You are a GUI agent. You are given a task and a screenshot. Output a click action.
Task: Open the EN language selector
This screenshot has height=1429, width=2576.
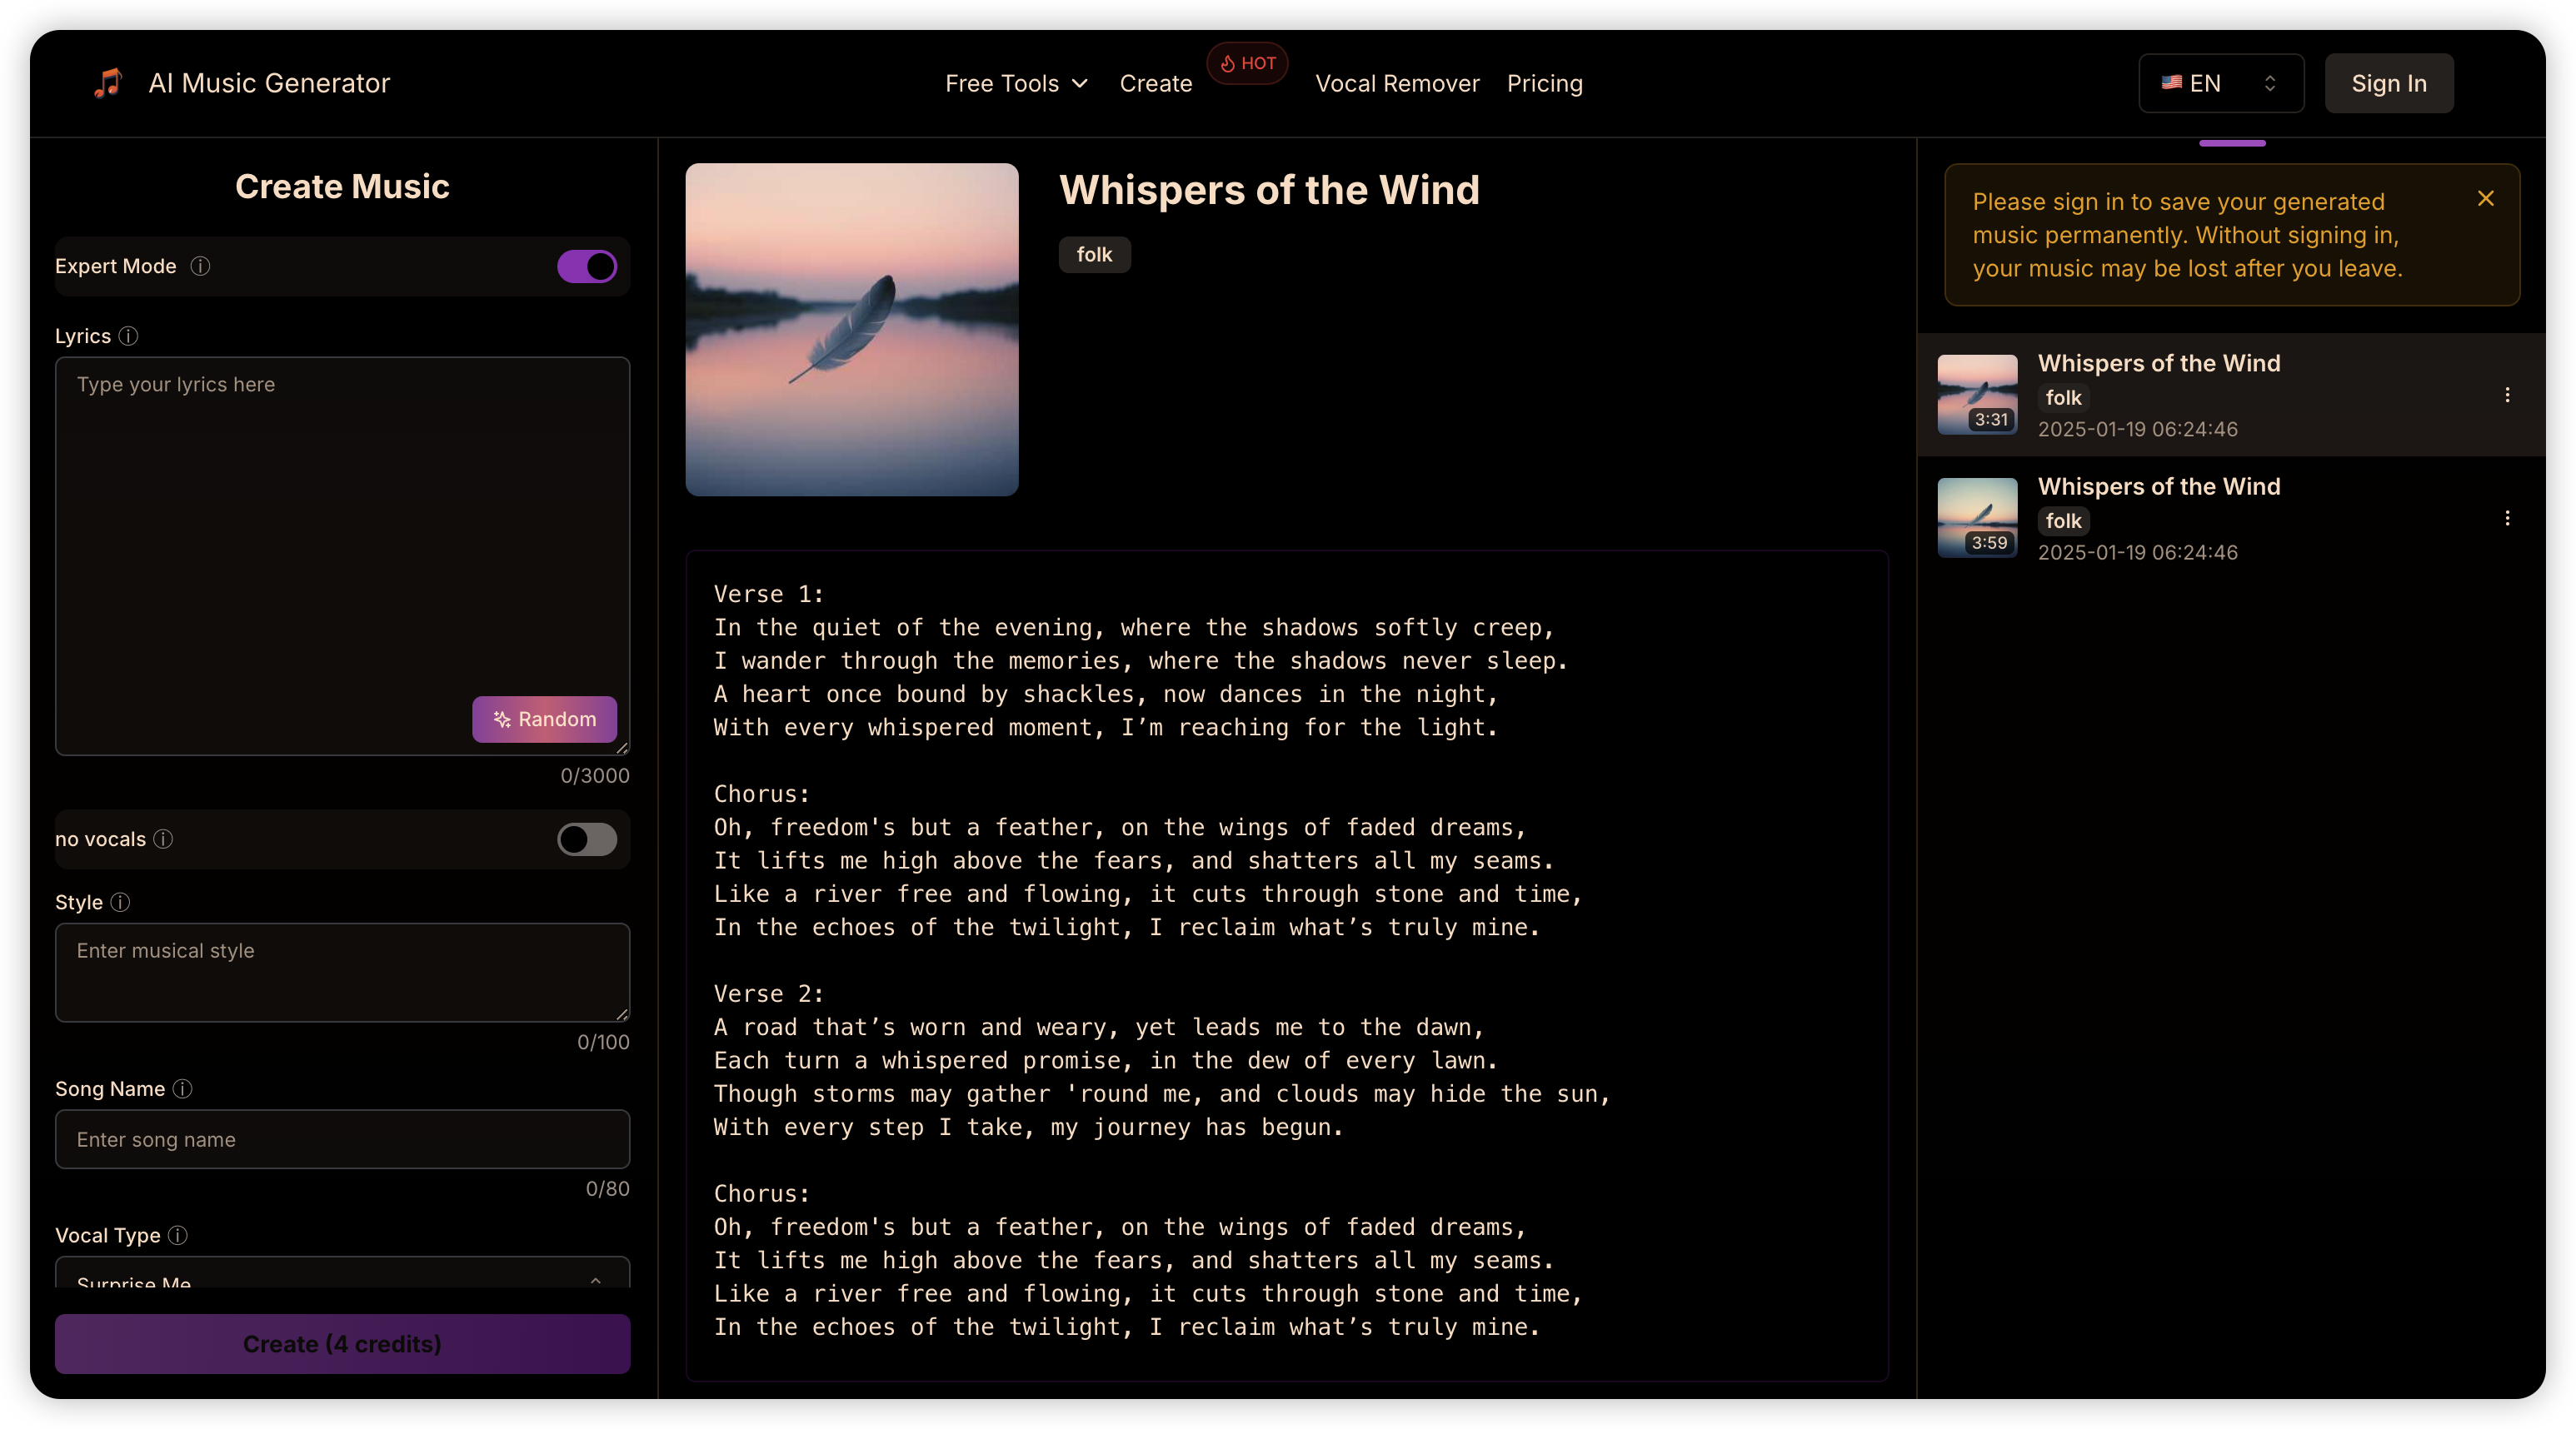point(2220,83)
